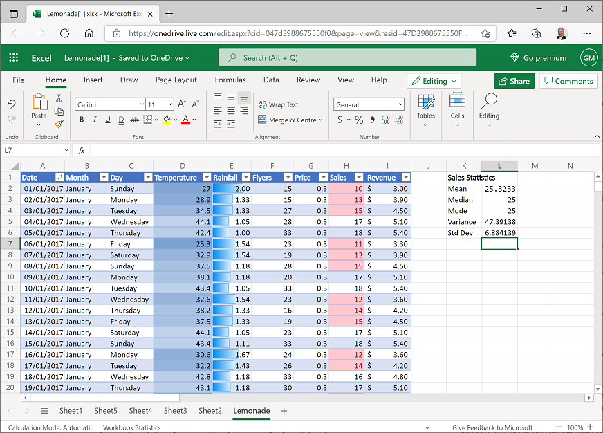Open Give Feedback to Microsoft
This screenshot has height=433, width=603.
coord(492,427)
